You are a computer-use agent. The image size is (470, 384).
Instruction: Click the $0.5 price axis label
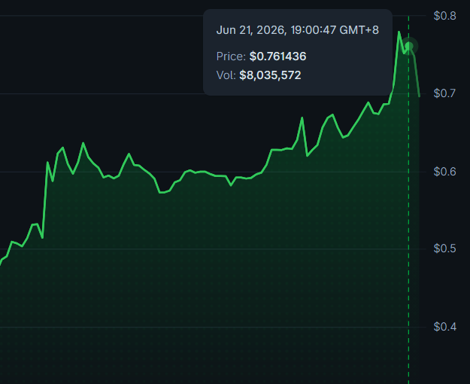pos(445,248)
